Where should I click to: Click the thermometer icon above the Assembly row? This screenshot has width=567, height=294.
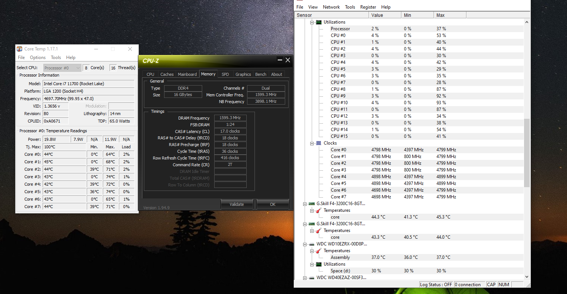tap(319, 251)
